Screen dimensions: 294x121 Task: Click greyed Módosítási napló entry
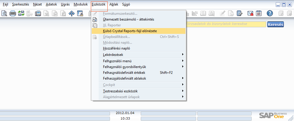pyautogui.click(x=138, y=43)
